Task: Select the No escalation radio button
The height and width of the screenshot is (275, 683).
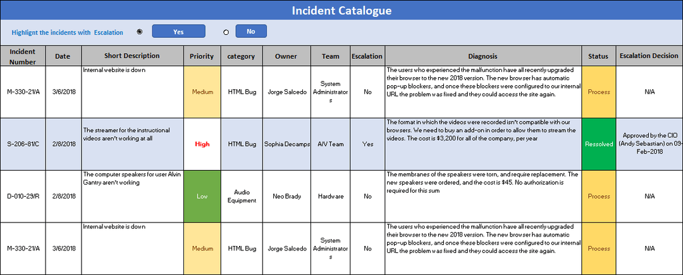Action: point(226,32)
